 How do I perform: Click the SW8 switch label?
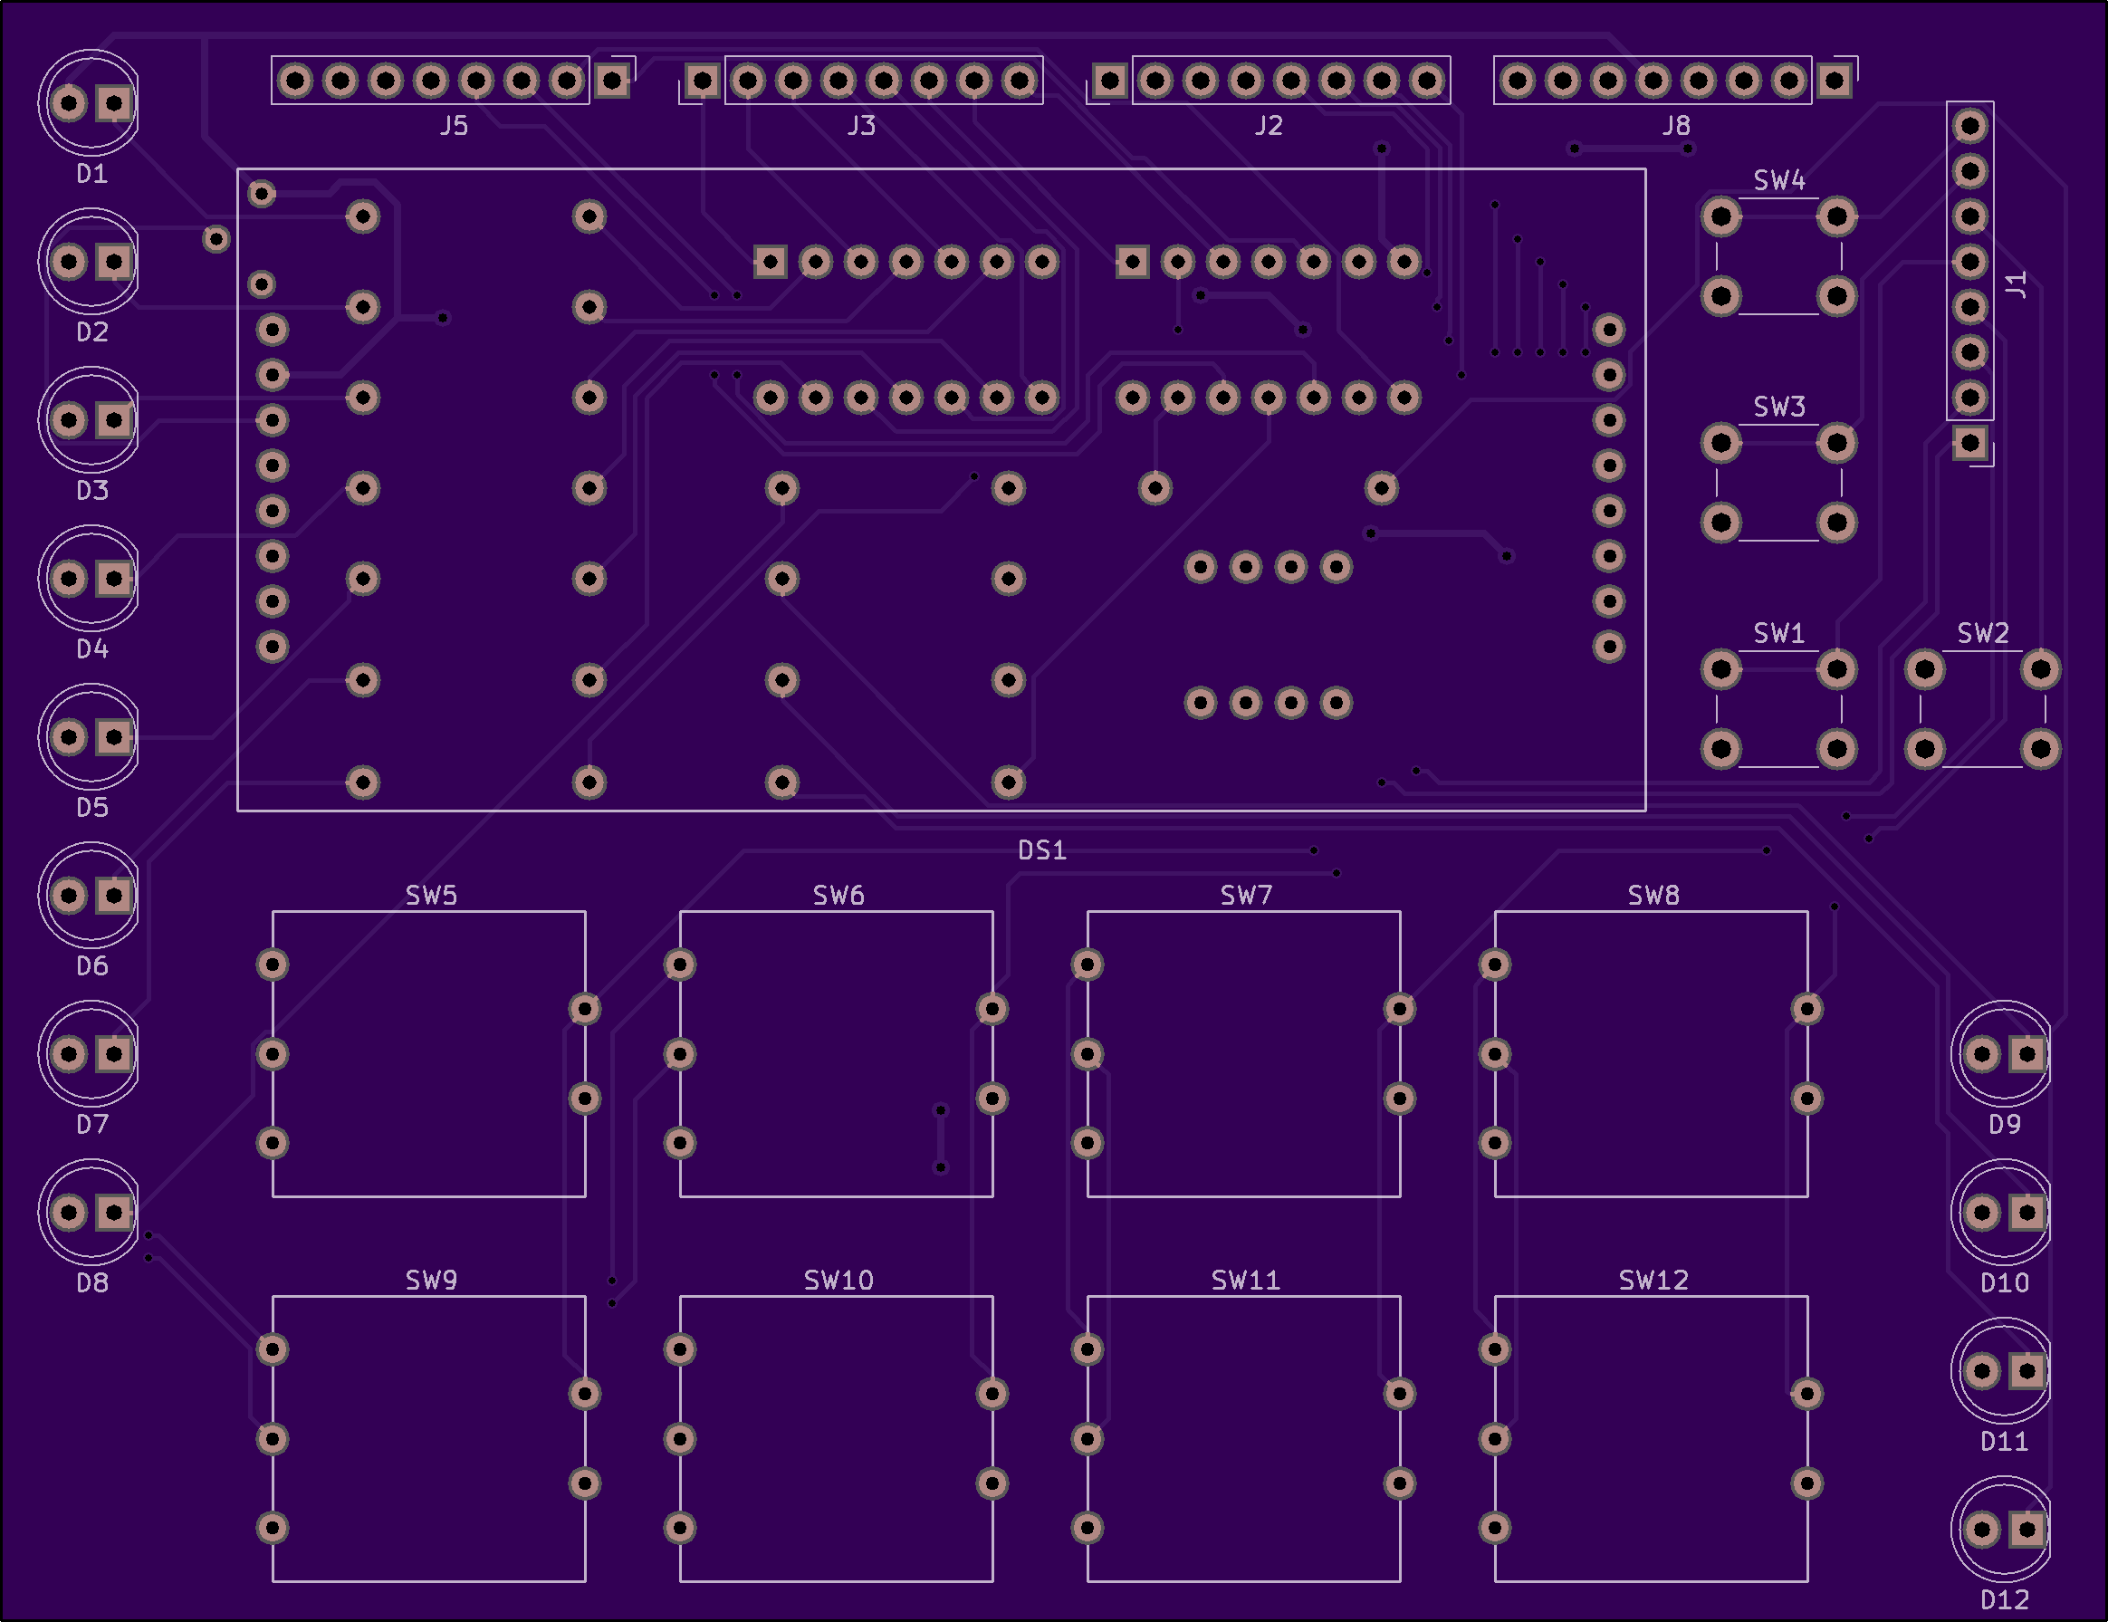coord(1653,896)
